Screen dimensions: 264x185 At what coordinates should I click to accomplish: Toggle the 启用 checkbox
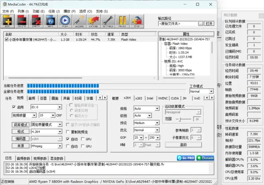click(x=14, y=107)
